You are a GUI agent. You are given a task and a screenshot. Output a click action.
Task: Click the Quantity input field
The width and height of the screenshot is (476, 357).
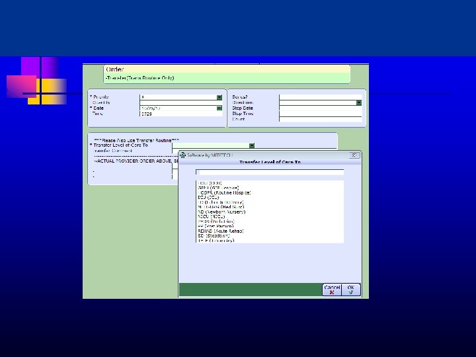click(181, 102)
